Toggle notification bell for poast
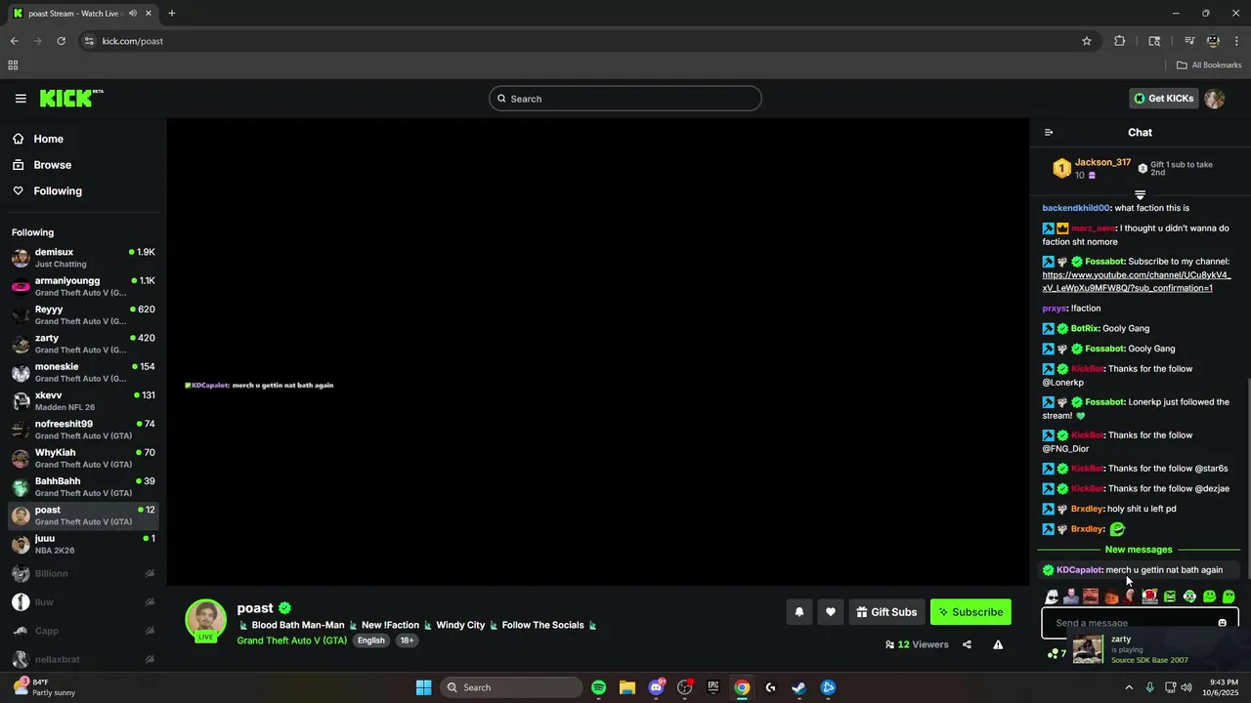Image resolution: width=1251 pixels, height=703 pixels. [798, 612]
